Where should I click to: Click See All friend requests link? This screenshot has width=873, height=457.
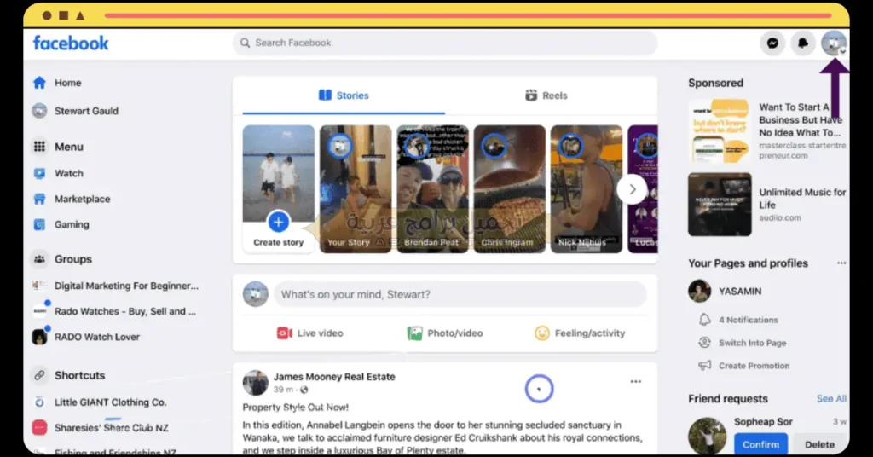click(x=831, y=399)
